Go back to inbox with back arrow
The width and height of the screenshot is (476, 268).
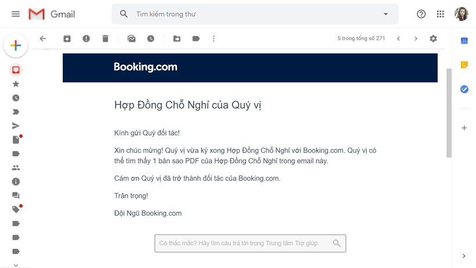pos(43,38)
